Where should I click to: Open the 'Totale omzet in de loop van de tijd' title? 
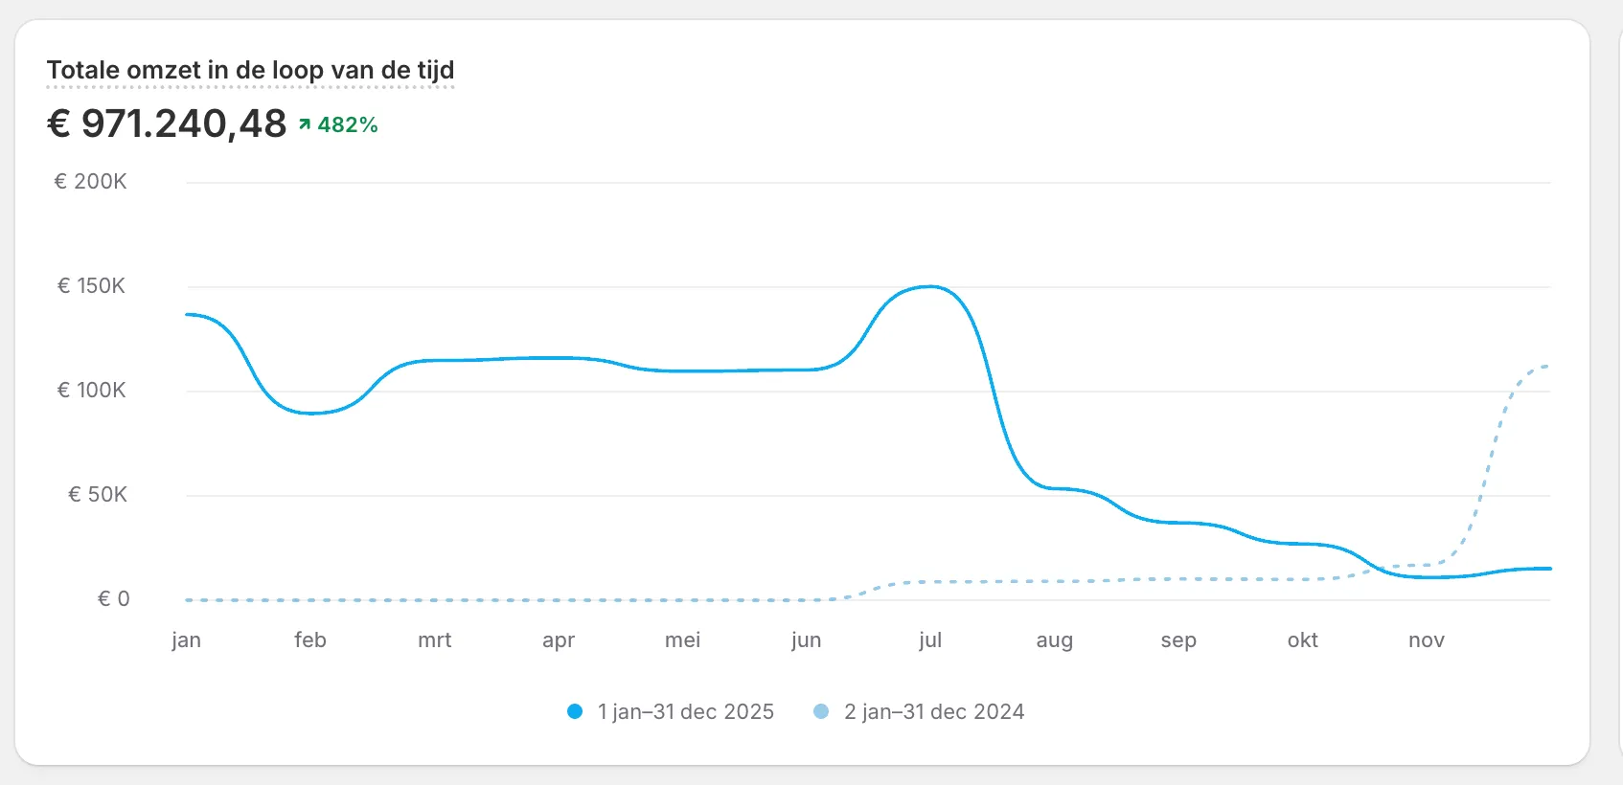pyautogui.click(x=250, y=70)
